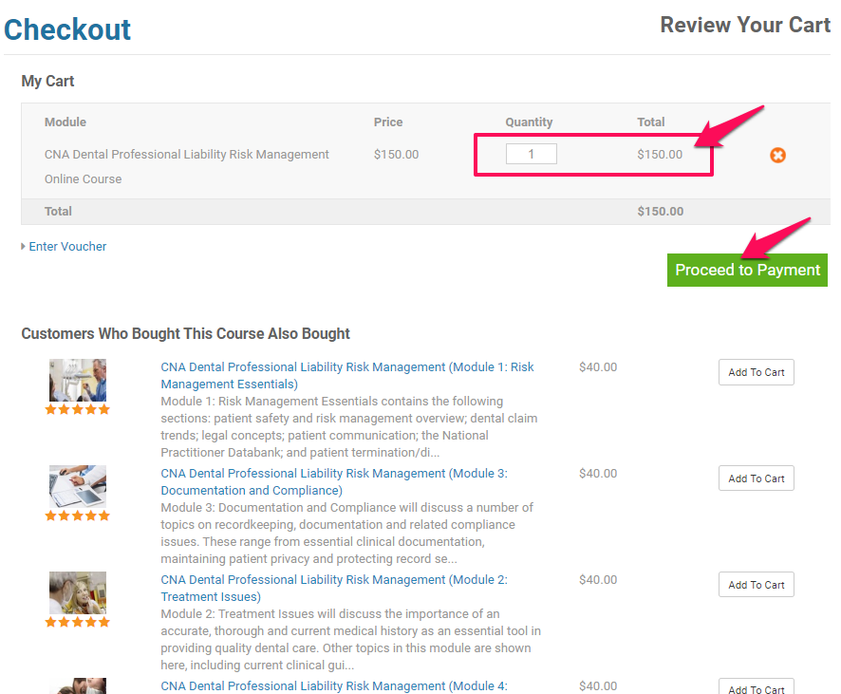Open Module 3: Documentation and Compliance link

point(334,481)
